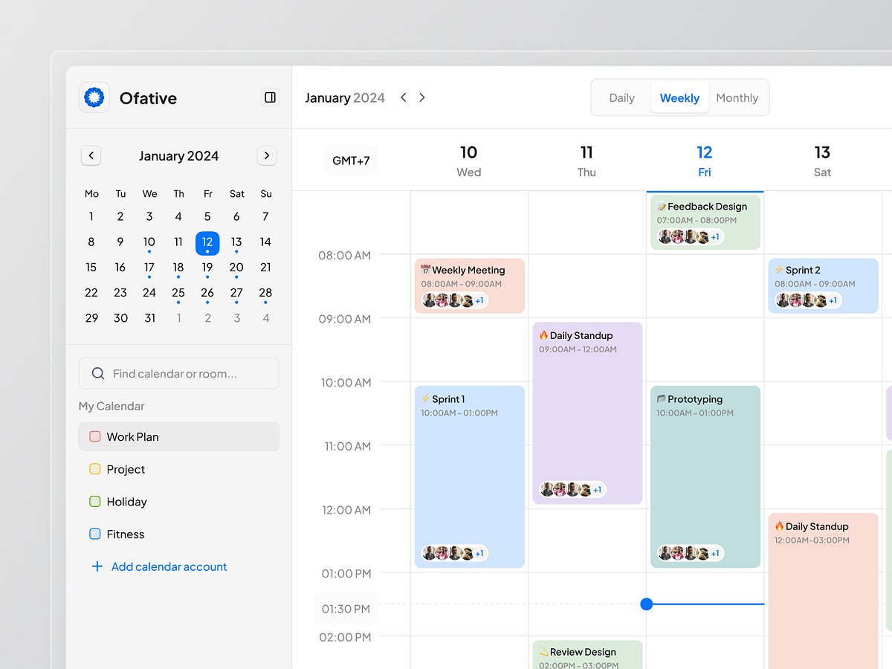The height and width of the screenshot is (669, 892).
Task: Navigate to next week using forward arrow
Action: [421, 97]
